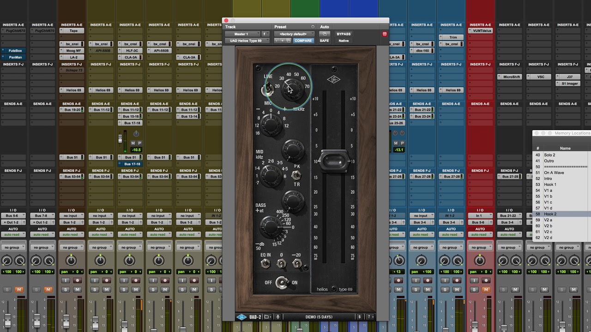Click the red target button in plug-in header
Image resolution: width=591 pixels, height=332 pixels.
(385, 34)
